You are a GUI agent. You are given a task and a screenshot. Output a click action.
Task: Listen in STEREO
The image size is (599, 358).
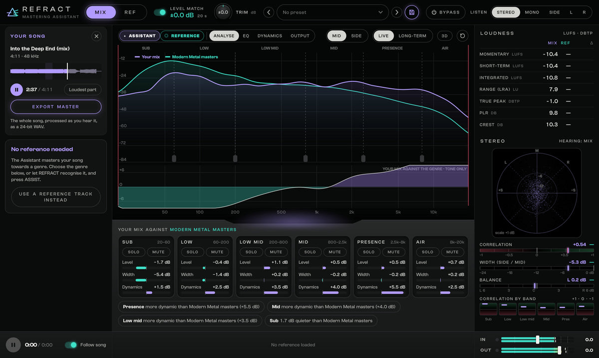pos(506,12)
